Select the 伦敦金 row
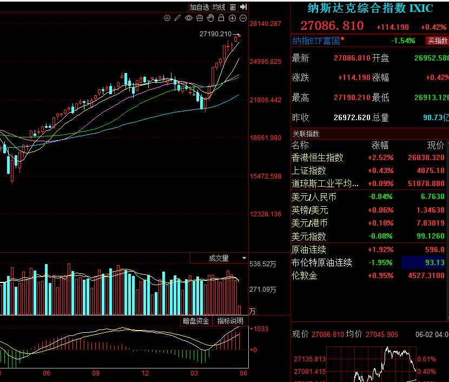 pos(368,275)
